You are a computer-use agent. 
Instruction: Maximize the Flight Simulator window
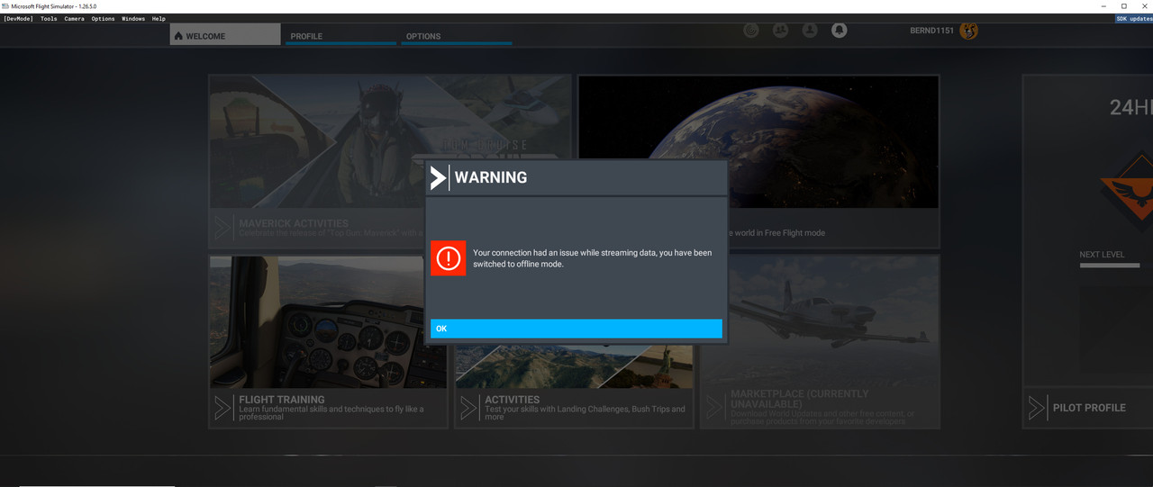(1123, 5)
